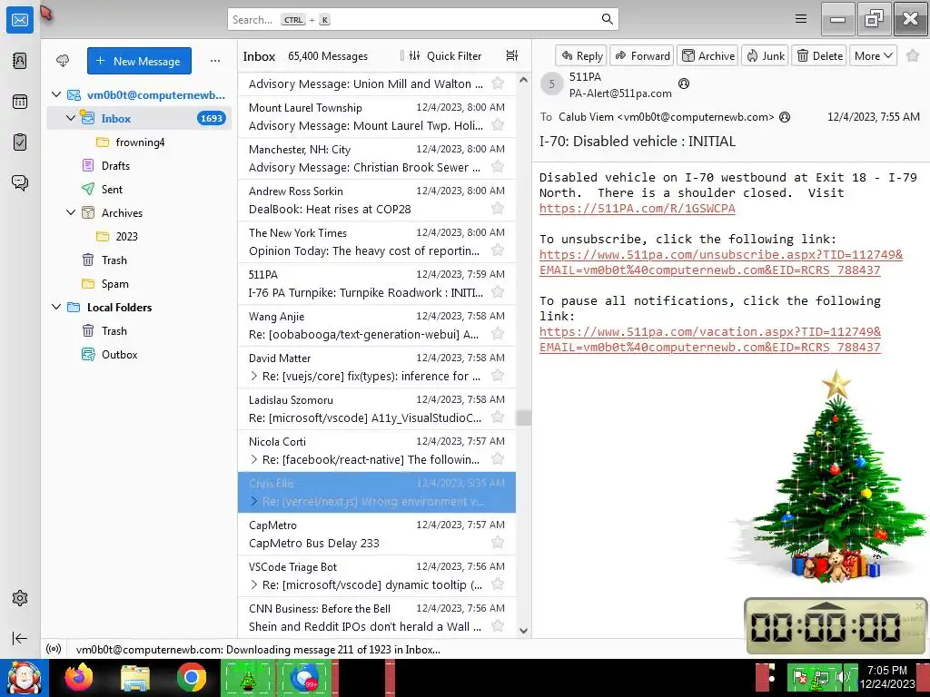Open folder pane options ellipsis menu
Image resolution: width=930 pixels, height=697 pixels.
pyautogui.click(x=214, y=61)
